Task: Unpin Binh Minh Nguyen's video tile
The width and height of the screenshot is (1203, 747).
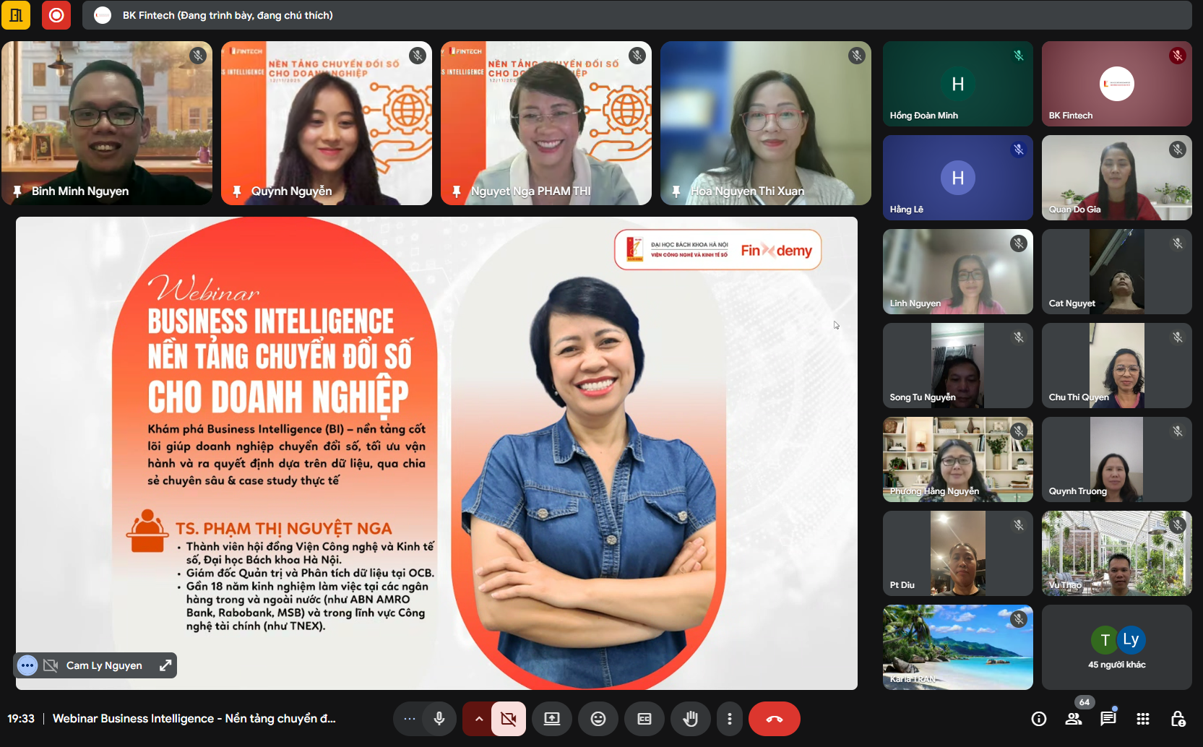Action: pyautogui.click(x=17, y=191)
